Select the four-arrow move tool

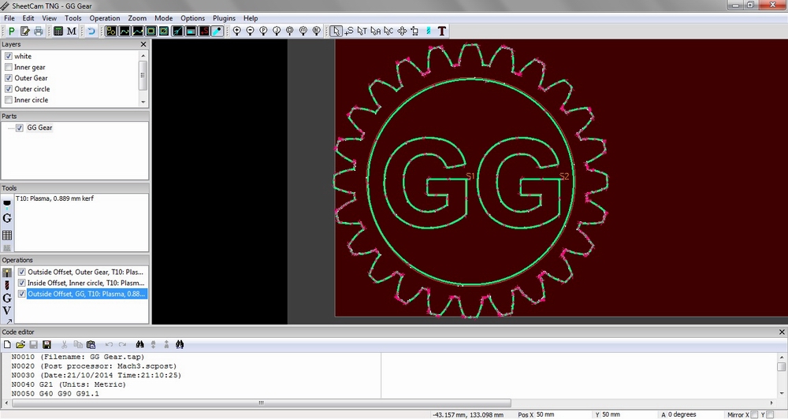402,32
